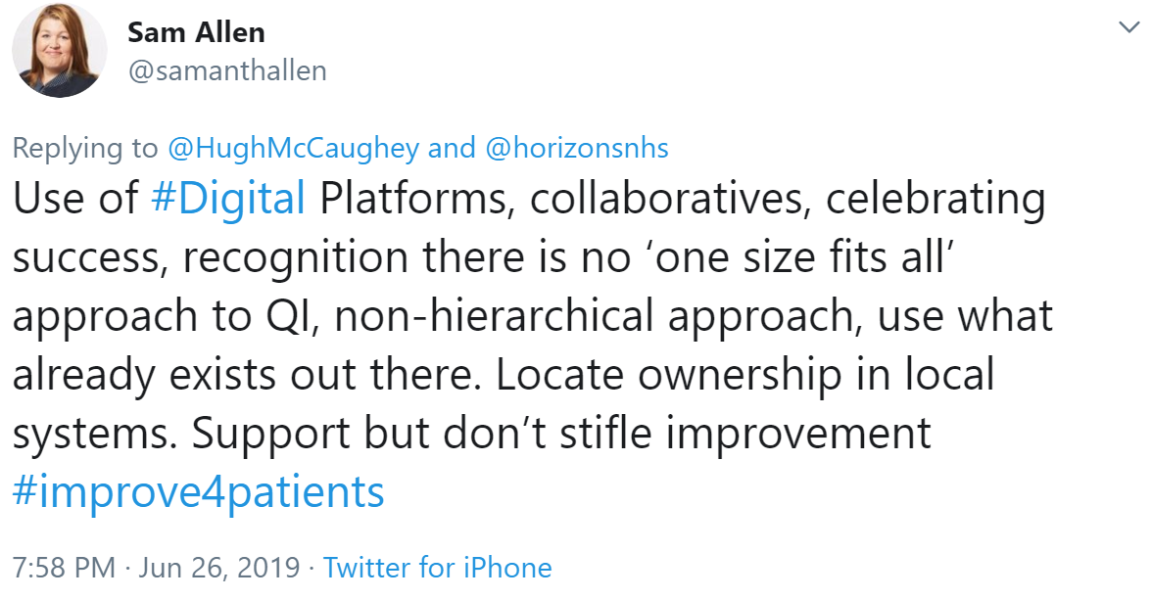Image resolution: width=1152 pixels, height=599 pixels.
Task: Visit the @horizonsnhs mention profile
Action: pyautogui.click(x=576, y=148)
